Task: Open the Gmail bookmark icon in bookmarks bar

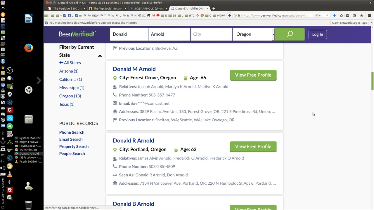Action: (x=153, y=15)
